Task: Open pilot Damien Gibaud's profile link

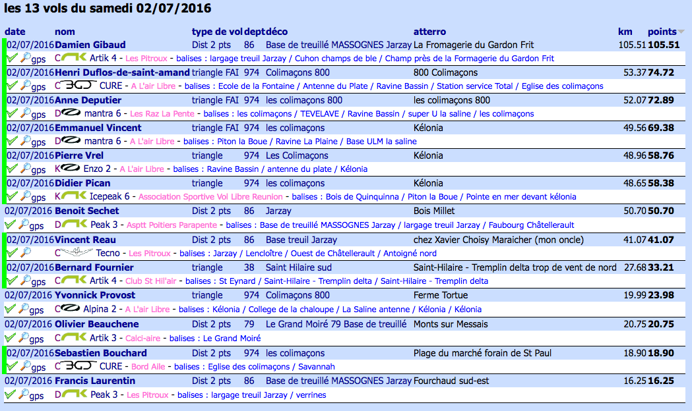Action: (90, 45)
